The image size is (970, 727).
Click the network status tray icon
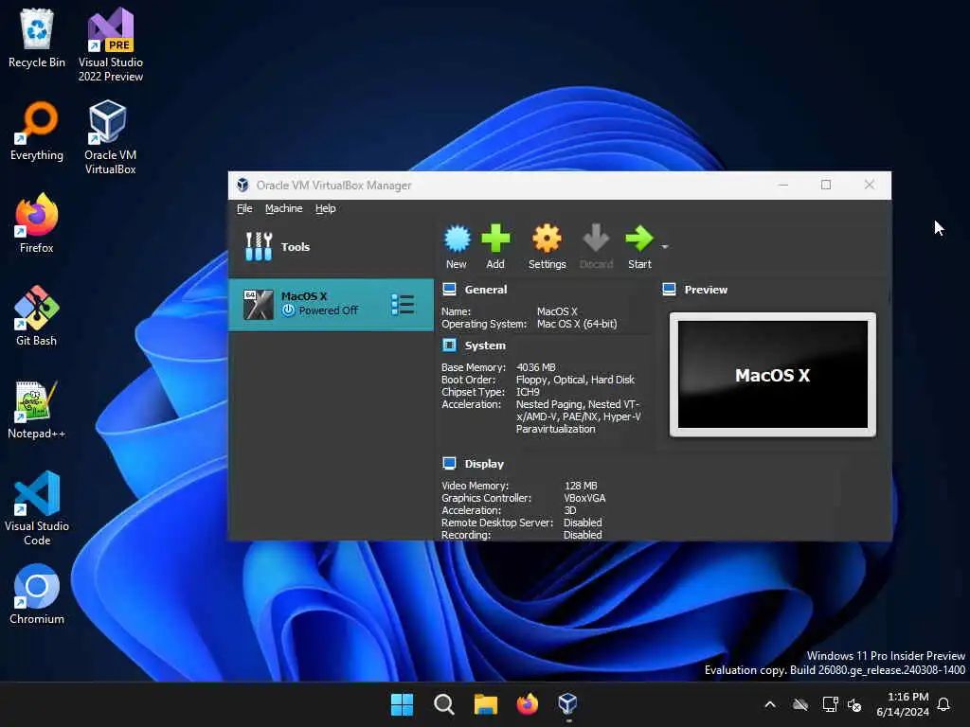click(x=830, y=704)
